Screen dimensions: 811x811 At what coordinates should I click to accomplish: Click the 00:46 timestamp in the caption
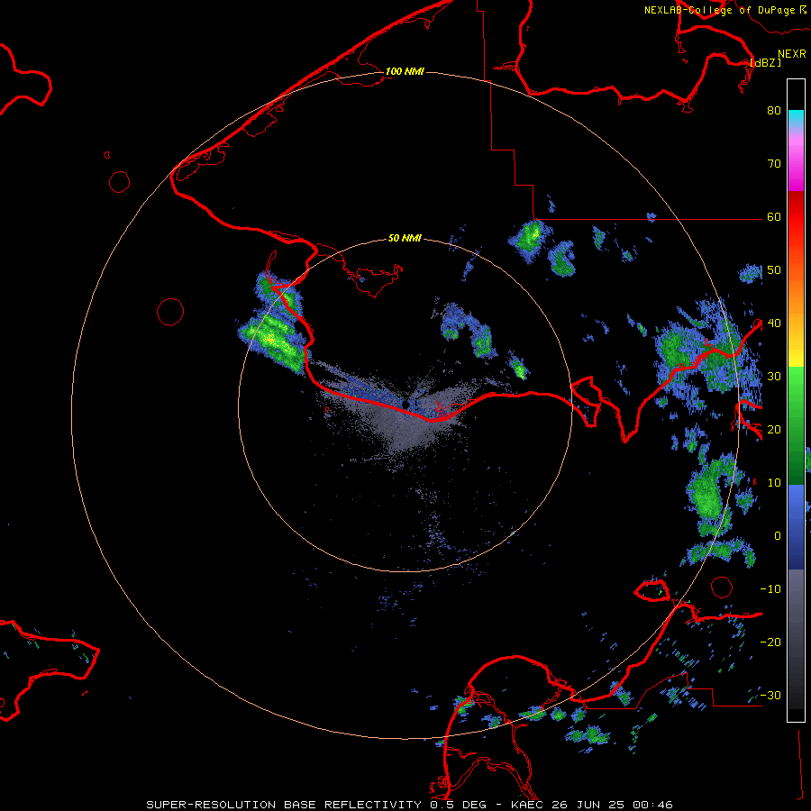[x=654, y=805]
